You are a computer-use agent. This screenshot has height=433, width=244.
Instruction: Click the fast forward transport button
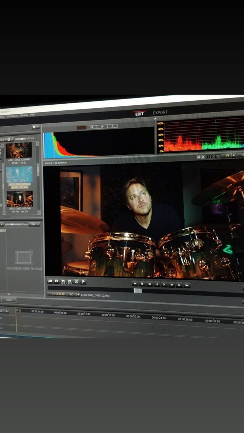[172, 285]
